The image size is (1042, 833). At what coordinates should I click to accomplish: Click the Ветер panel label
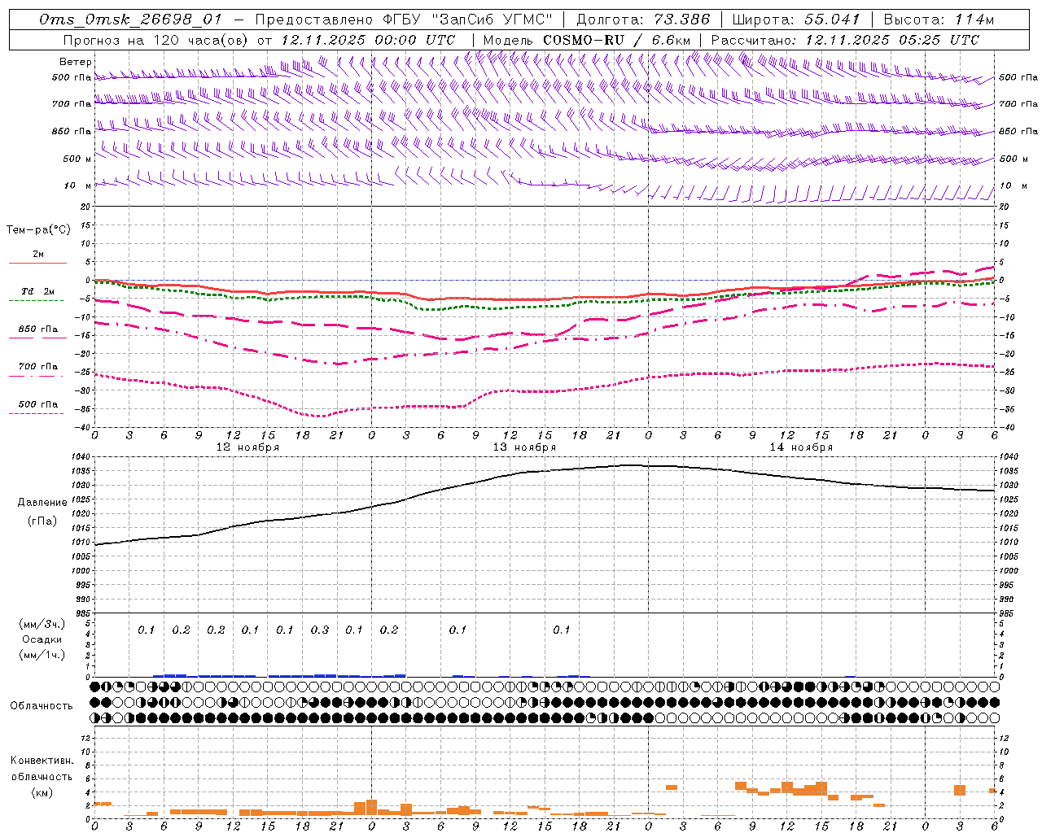(76, 62)
